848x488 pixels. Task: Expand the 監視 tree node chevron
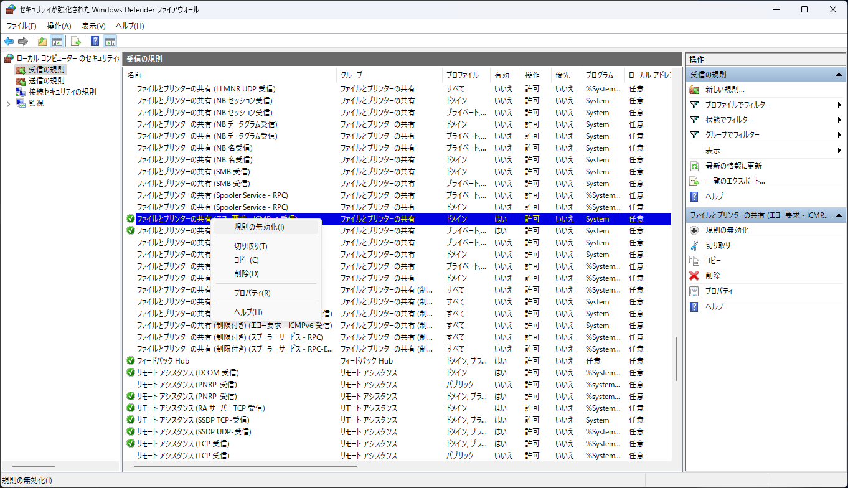[8, 104]
